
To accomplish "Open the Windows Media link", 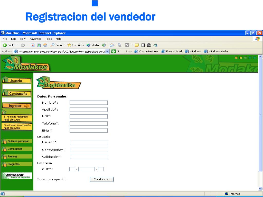I will 216,51.
